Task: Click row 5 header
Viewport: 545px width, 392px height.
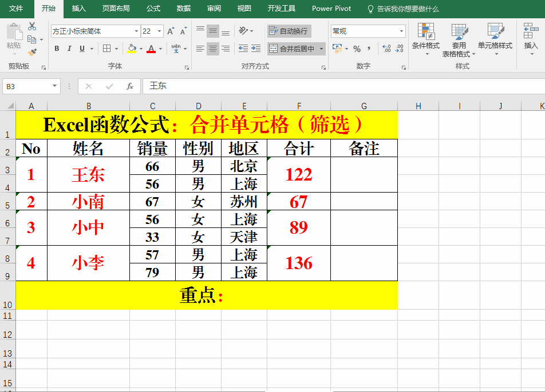Action: pos(7,202)
